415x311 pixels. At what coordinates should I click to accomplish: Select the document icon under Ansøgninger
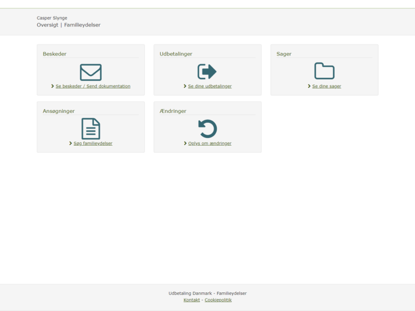(91, 129)
